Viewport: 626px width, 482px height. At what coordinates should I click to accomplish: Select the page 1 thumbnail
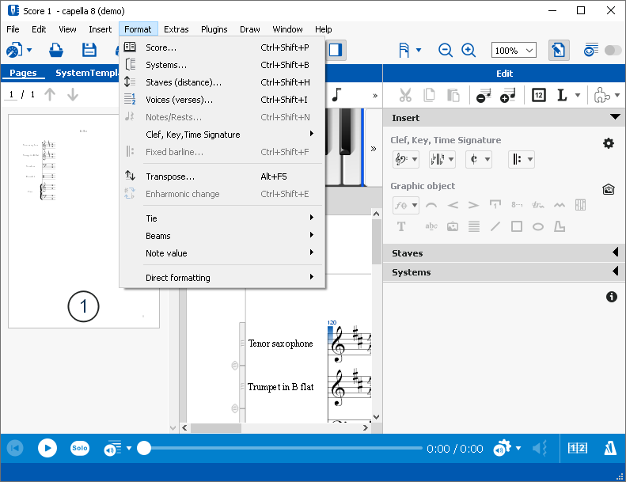coord(83,221)
